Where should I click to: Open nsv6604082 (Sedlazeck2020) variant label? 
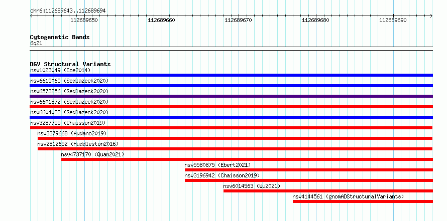[69, 112]
